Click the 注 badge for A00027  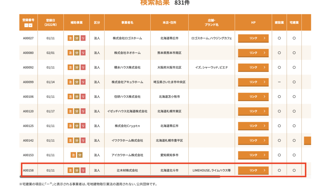[70, 38]
